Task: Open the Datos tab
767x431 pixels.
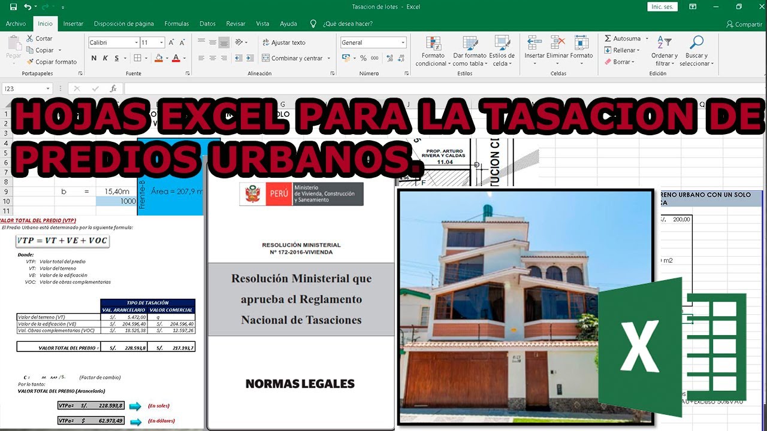Action: pos(207,24)
